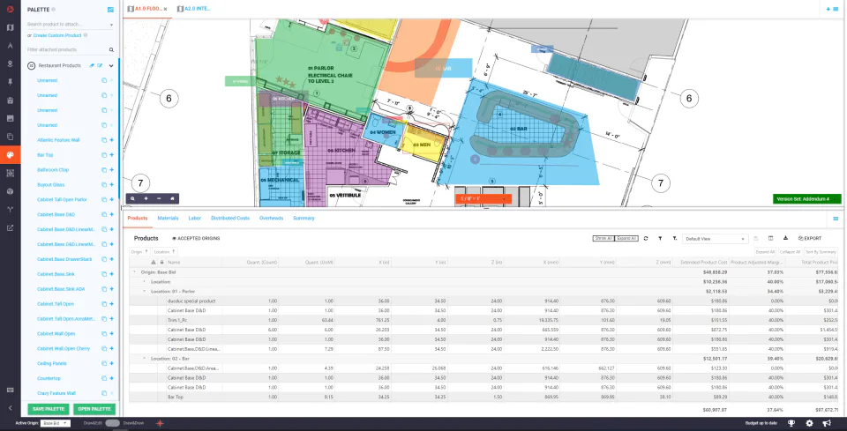847x431 pixels.
Task: Collapse Location: 01 - Parlor group
Action: click(144, 291)
